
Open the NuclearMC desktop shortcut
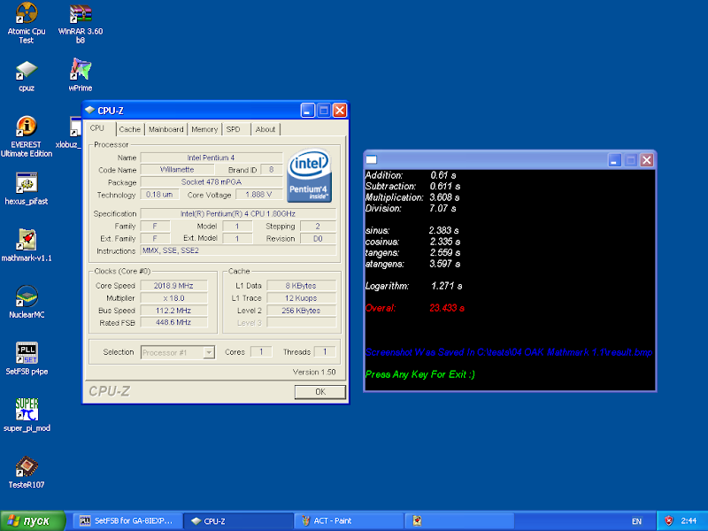pyautogui.click(x=27, y=302)
